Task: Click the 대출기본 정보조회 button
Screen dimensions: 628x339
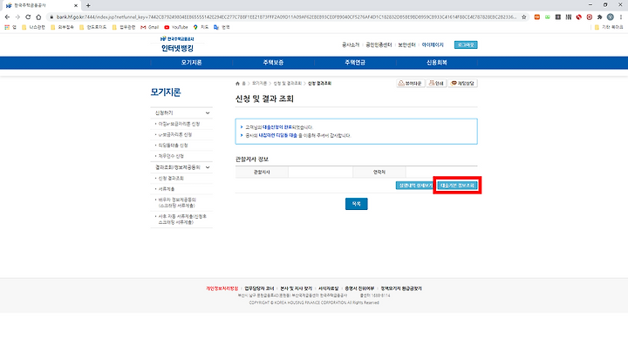Action: click(x=457, y=186)
